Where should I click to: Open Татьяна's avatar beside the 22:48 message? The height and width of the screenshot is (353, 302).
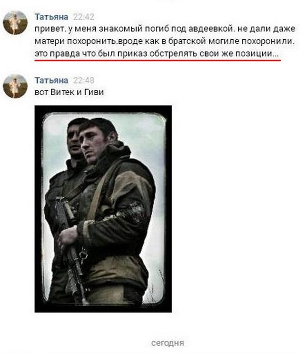coord(15,86)
